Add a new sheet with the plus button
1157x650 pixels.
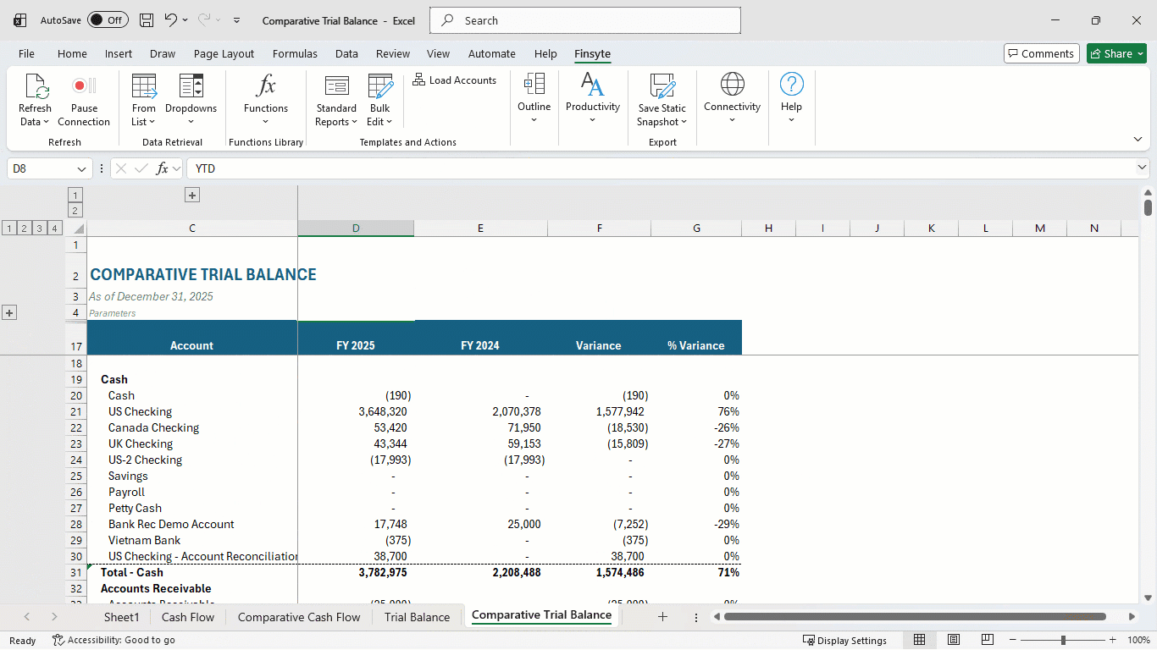click(x=662, y=617)
